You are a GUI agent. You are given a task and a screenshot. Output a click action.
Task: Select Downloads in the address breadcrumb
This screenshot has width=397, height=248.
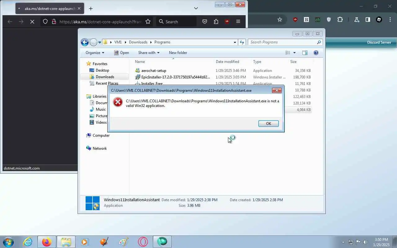click(138, 42)
